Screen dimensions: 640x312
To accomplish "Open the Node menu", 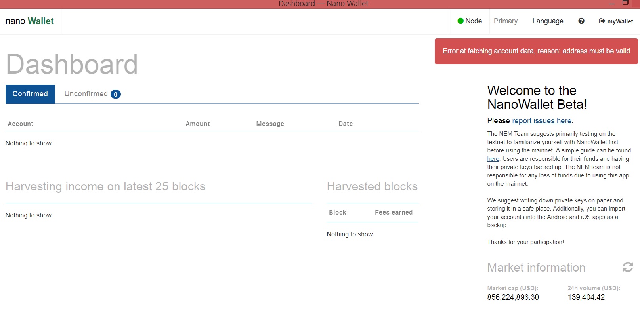I will click(x=470, y=21).
